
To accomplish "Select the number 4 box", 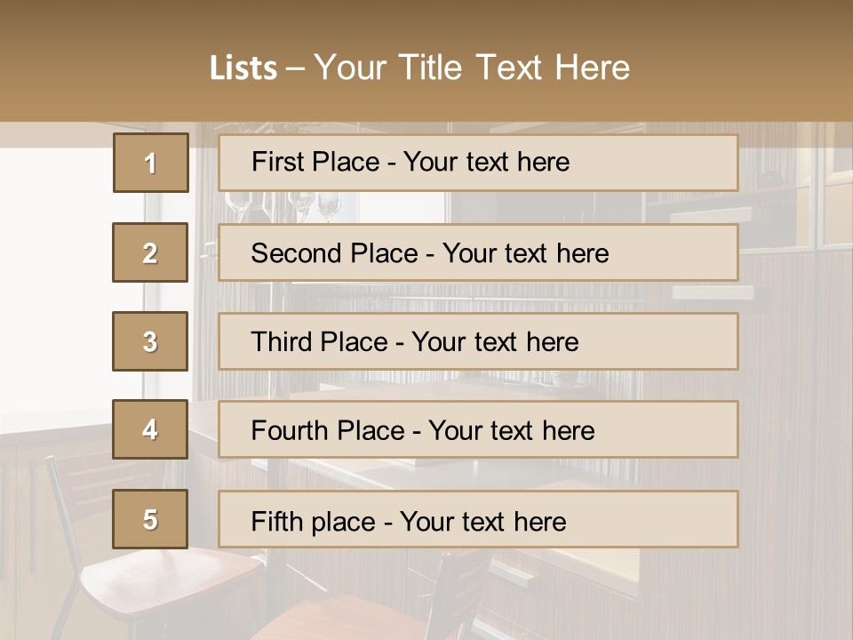I will tap(150, 429).
